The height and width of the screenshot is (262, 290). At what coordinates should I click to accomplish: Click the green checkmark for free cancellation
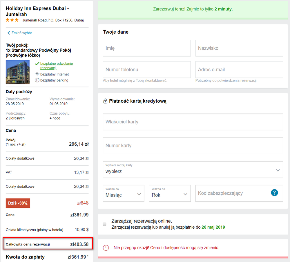pyautogui.click(x=37, y=64)
